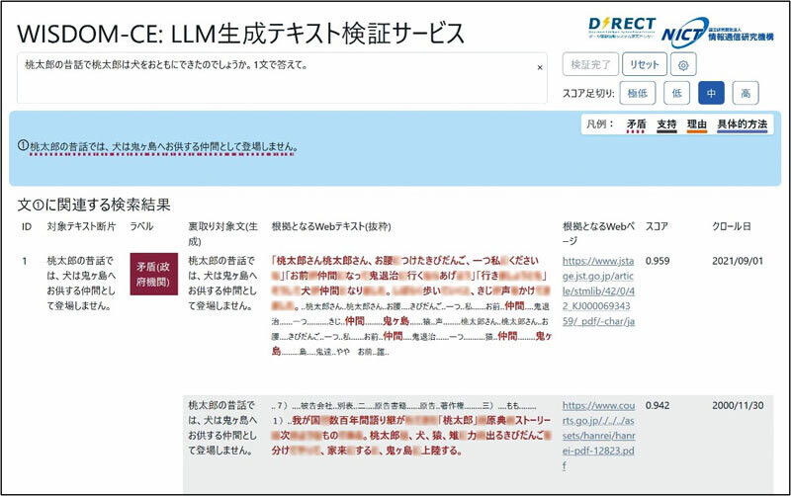Click the crawl date 2000/11/30
This screenshot has height=496, width=791.
738,405
